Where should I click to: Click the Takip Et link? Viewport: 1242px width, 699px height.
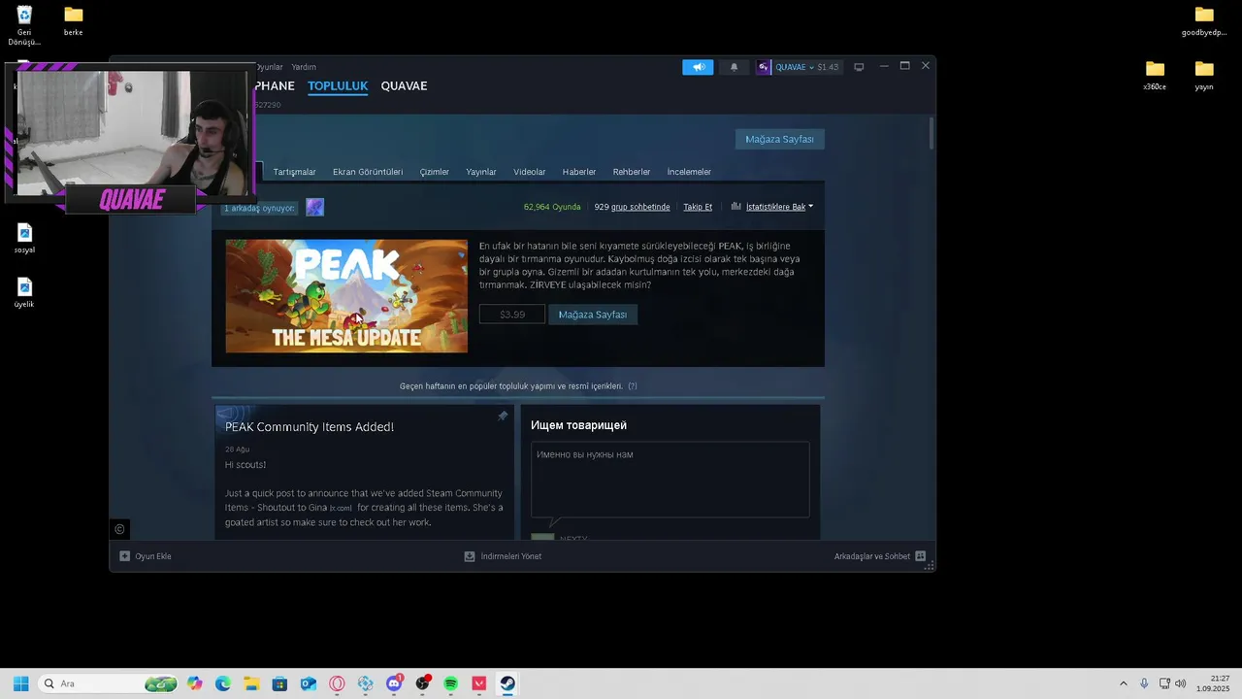(698, 207)
